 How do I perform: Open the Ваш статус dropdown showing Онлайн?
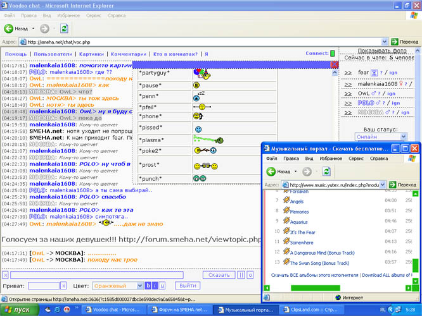click(381, 137)
